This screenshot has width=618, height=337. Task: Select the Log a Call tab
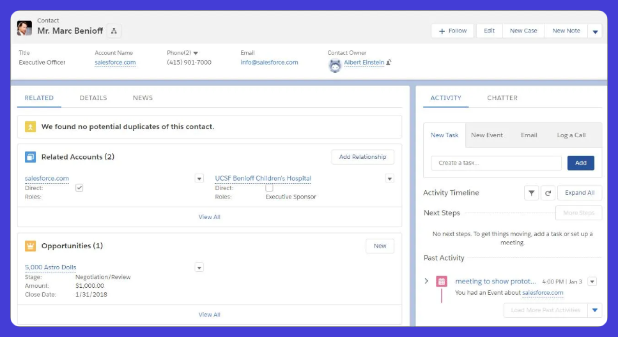[571, 135]
